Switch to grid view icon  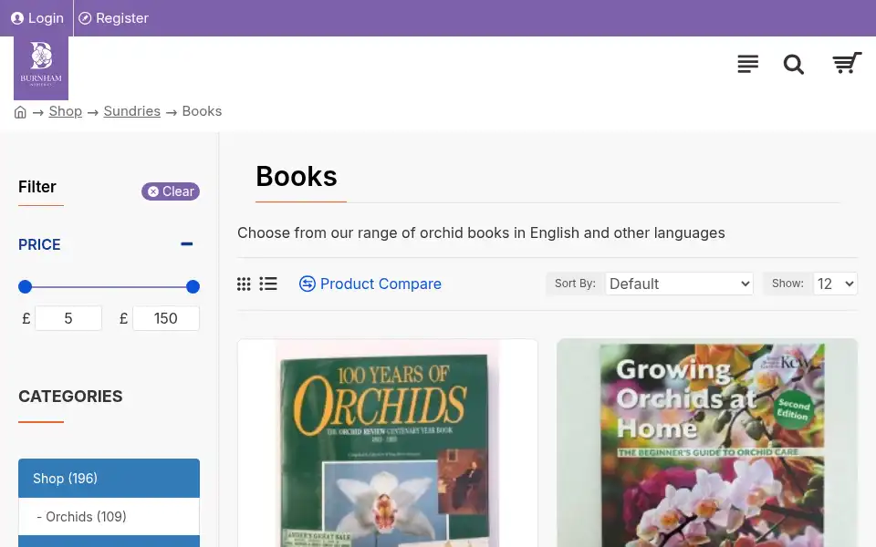(244, 284)
